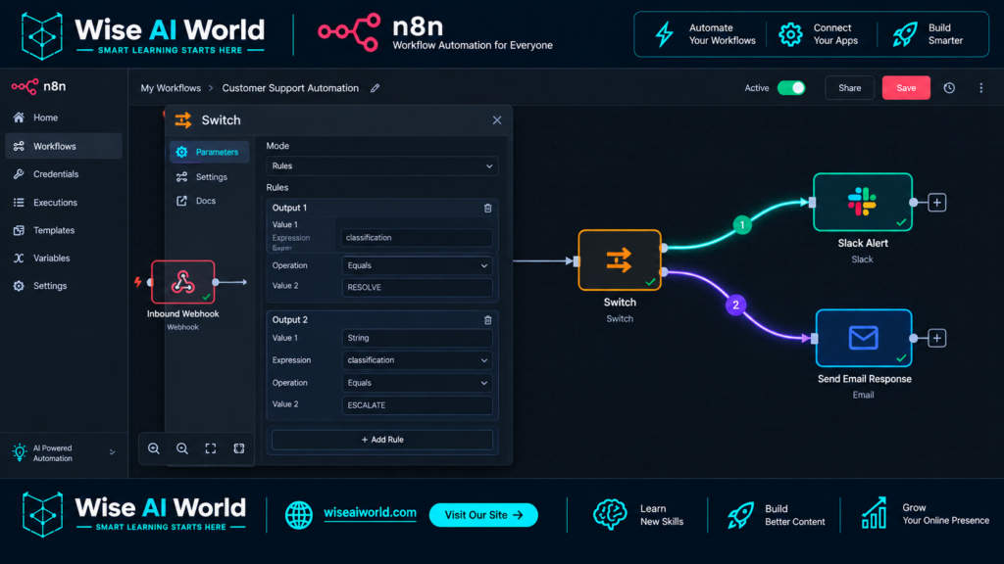Open the workflow history clock icon

click(x=949, y=87)
